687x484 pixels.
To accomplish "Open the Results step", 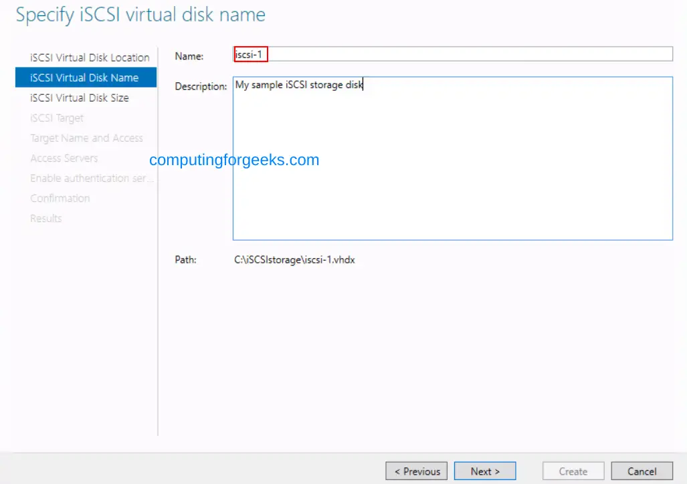I will [x=45, y=218].
